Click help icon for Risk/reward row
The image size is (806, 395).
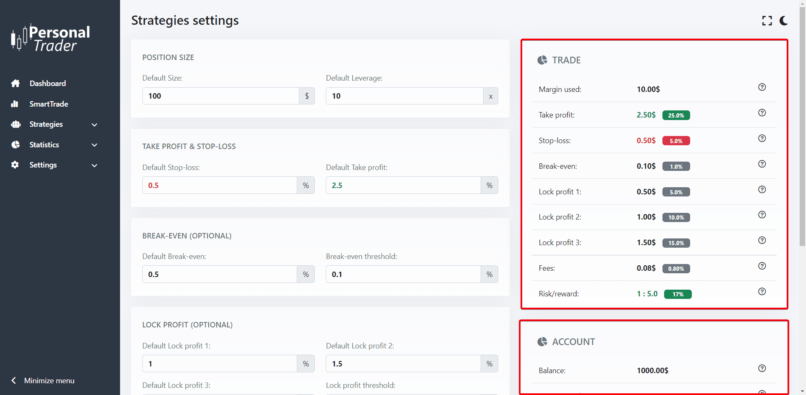762,292
